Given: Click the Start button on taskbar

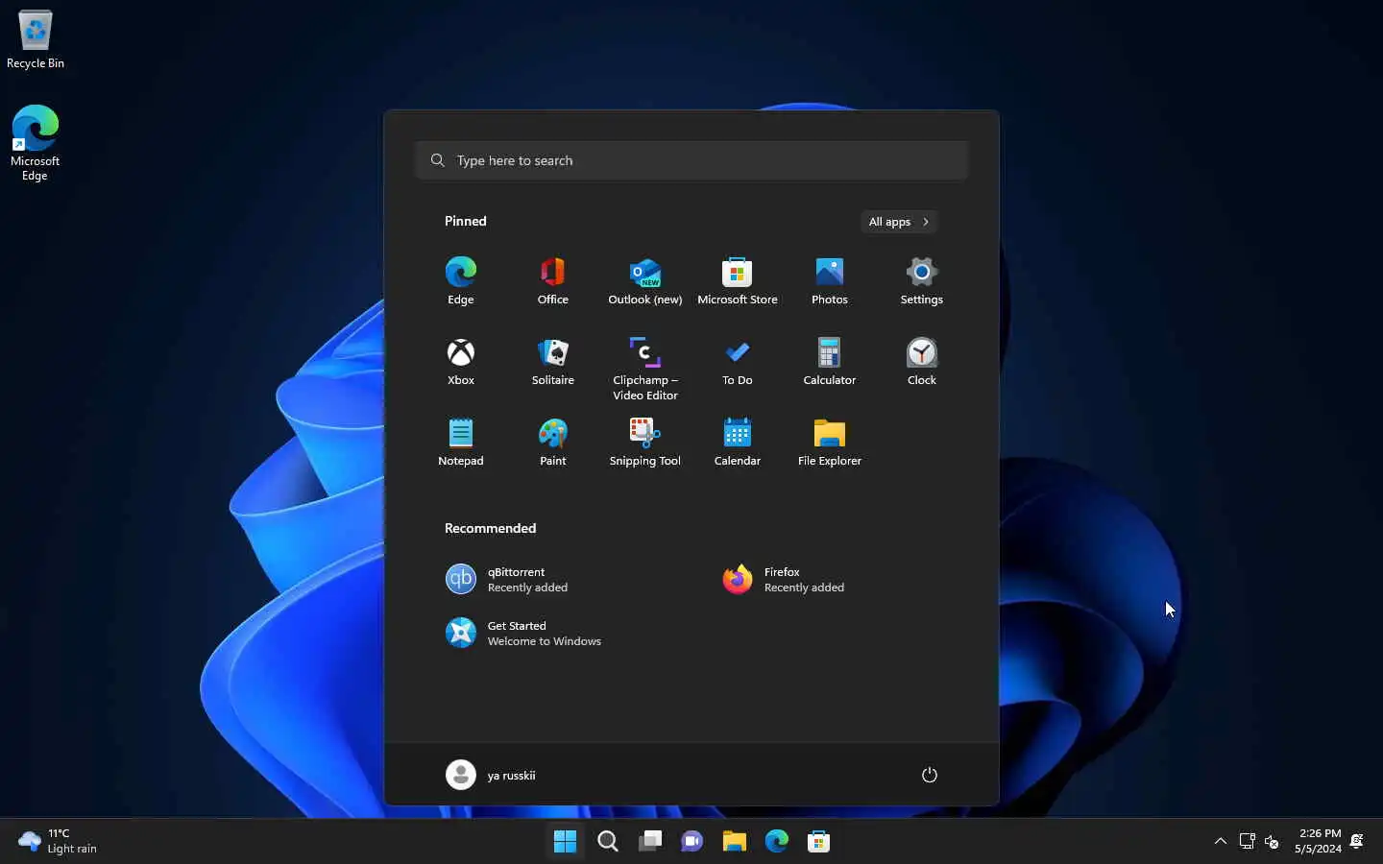Looking at the screenshot, I should 565,842.
